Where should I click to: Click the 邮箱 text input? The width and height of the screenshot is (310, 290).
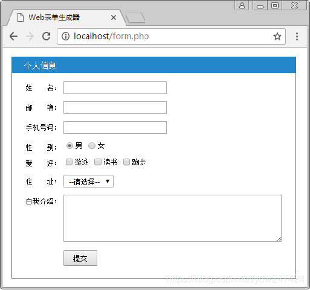[x=115, y=107]
